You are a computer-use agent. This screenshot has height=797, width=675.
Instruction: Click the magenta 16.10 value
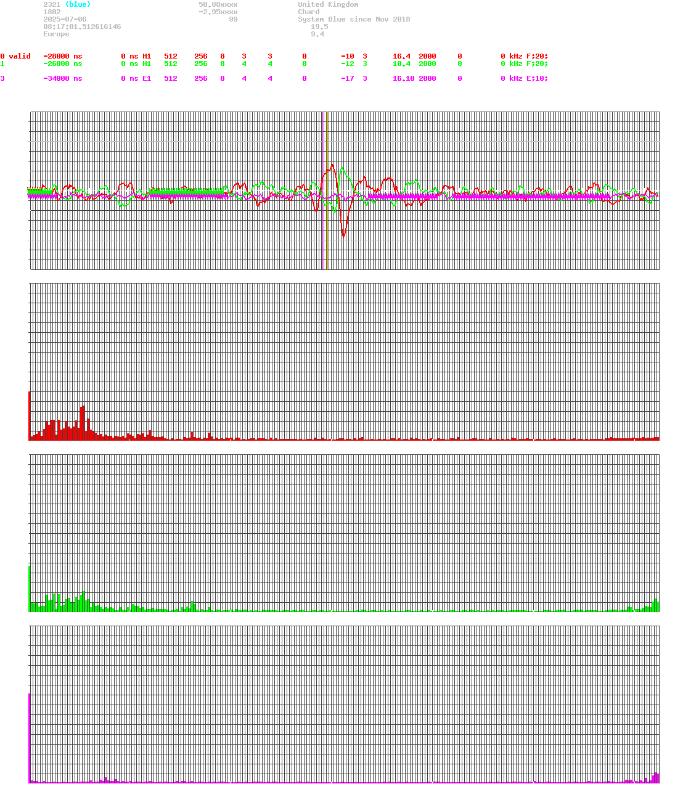point(404,78)
